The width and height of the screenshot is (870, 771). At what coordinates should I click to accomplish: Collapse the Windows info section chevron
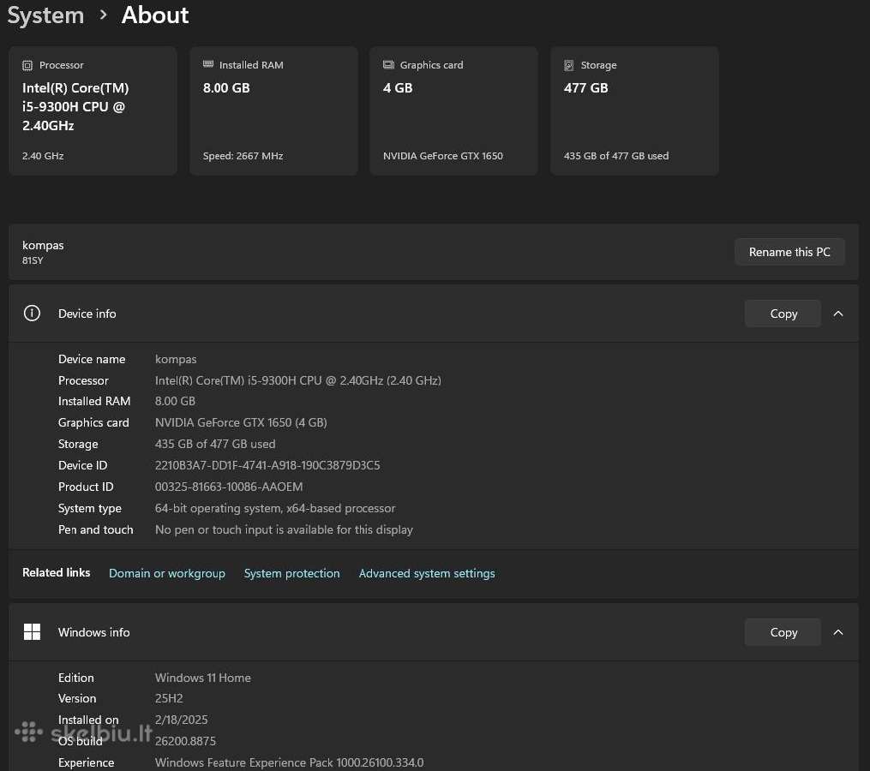point(838,632)
